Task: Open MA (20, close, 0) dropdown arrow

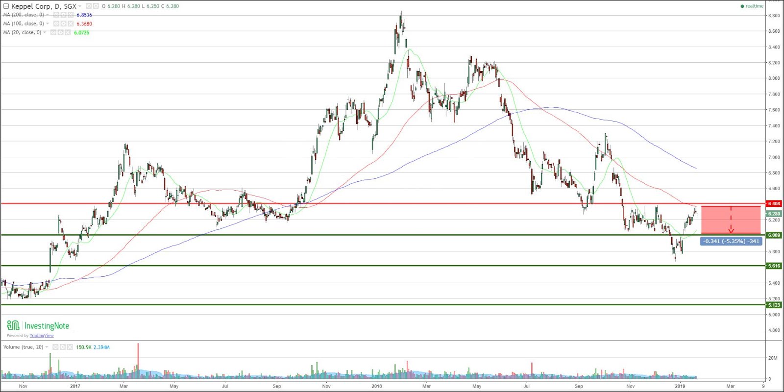Action: pyautogui.click(x=45, y=32)
